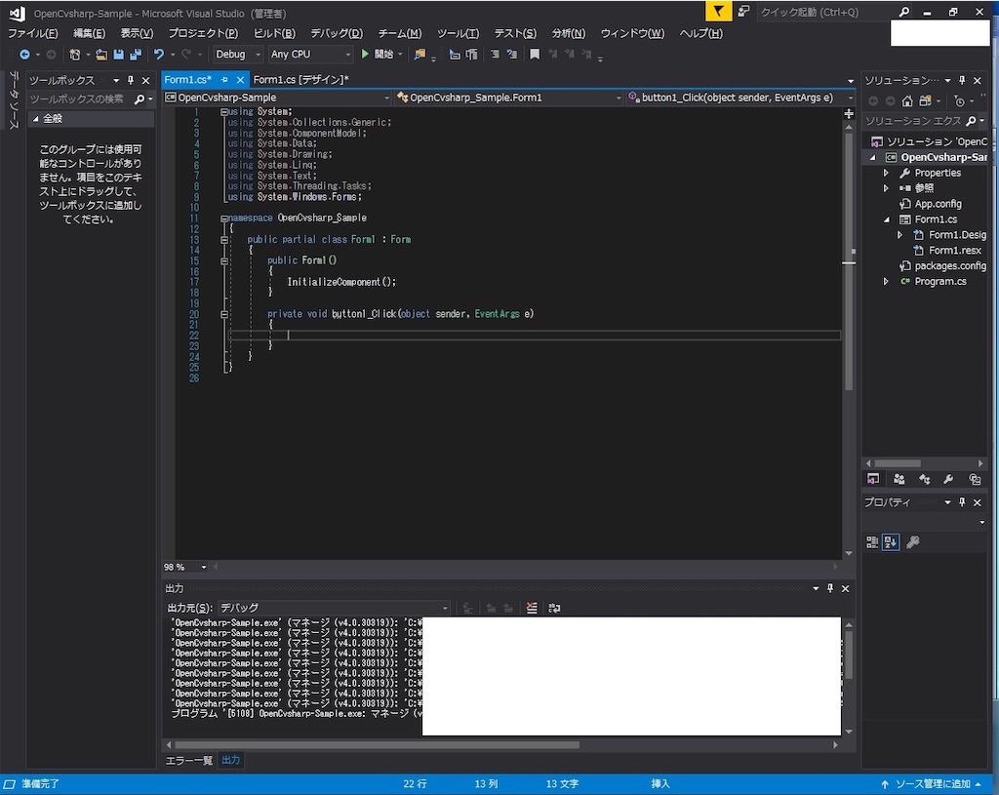Click the Save All icon

click(135, 55)
